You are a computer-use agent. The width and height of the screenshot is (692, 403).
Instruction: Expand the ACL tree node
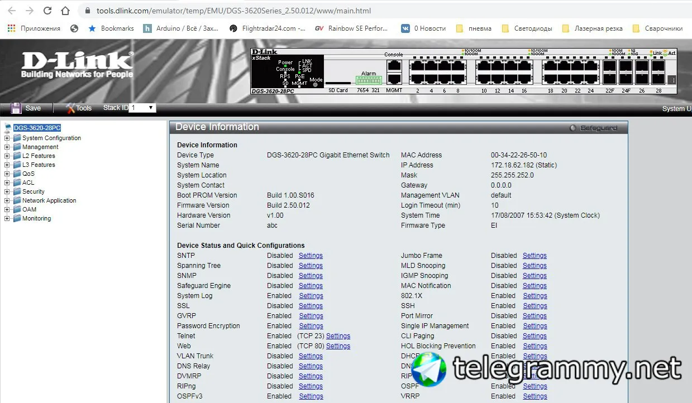pyautogui.click(x=7, y=183)
